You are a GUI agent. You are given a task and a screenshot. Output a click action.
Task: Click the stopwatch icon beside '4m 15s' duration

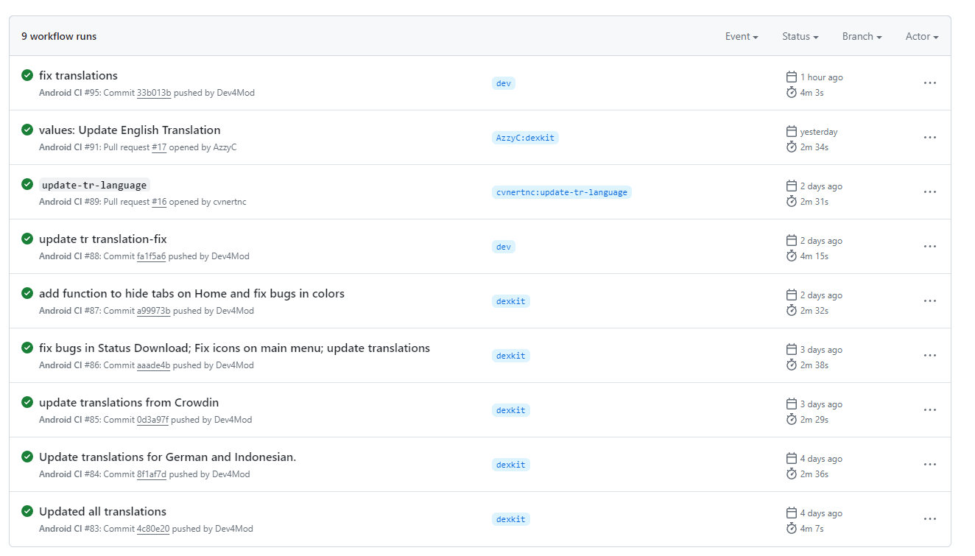pos(792,256)
